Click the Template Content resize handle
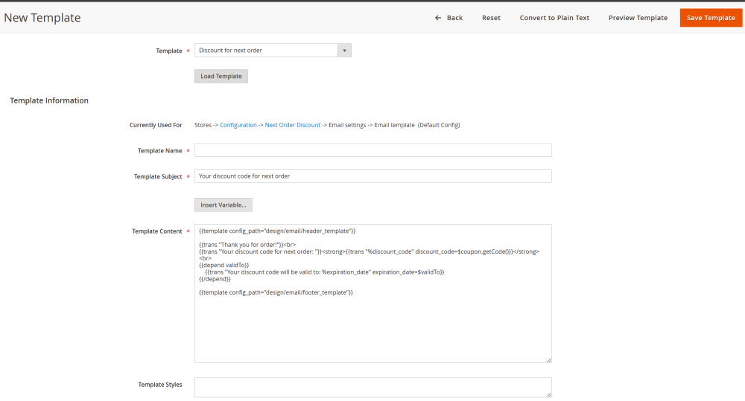 coord(548,360)
